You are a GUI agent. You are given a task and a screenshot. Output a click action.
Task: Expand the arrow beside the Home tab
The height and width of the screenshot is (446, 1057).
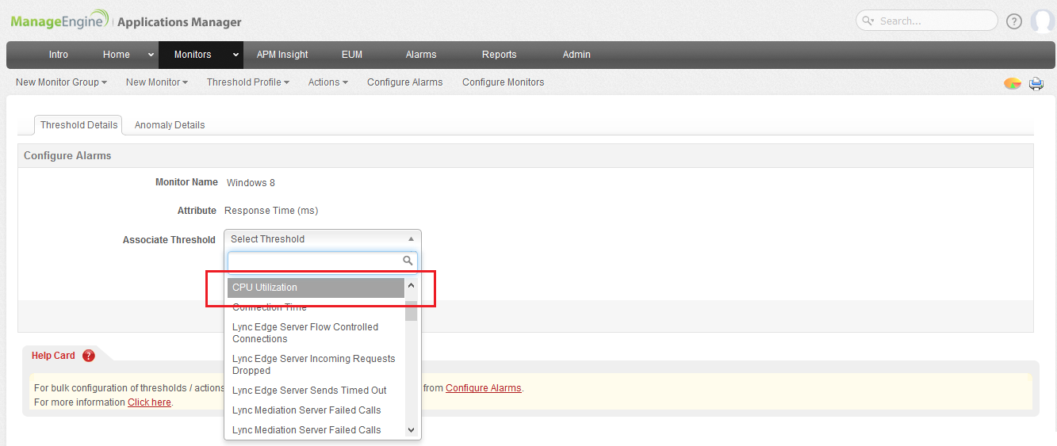tap(151, 55)
